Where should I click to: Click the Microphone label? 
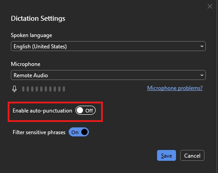(x=26, y=64)
